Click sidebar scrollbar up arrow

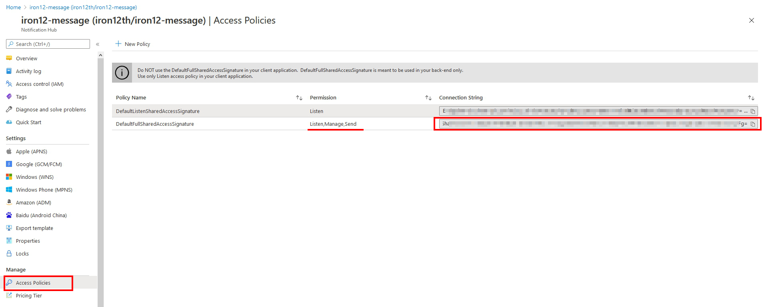click(x=100, y=55)
